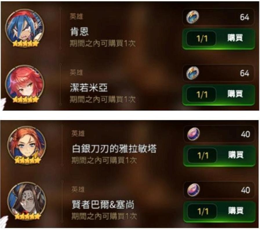This screenshot has height=230, width=260.
Task: Click the 肯恩 hero name
Action: point(79,32)
